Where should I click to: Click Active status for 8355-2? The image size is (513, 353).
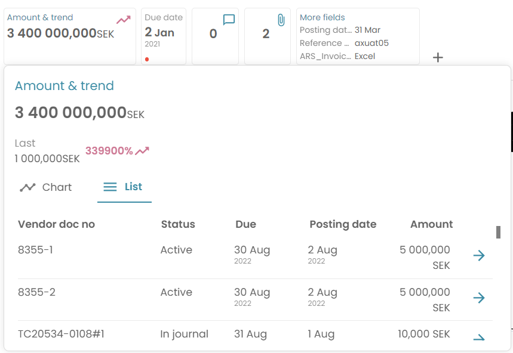[x=176, y=292]
